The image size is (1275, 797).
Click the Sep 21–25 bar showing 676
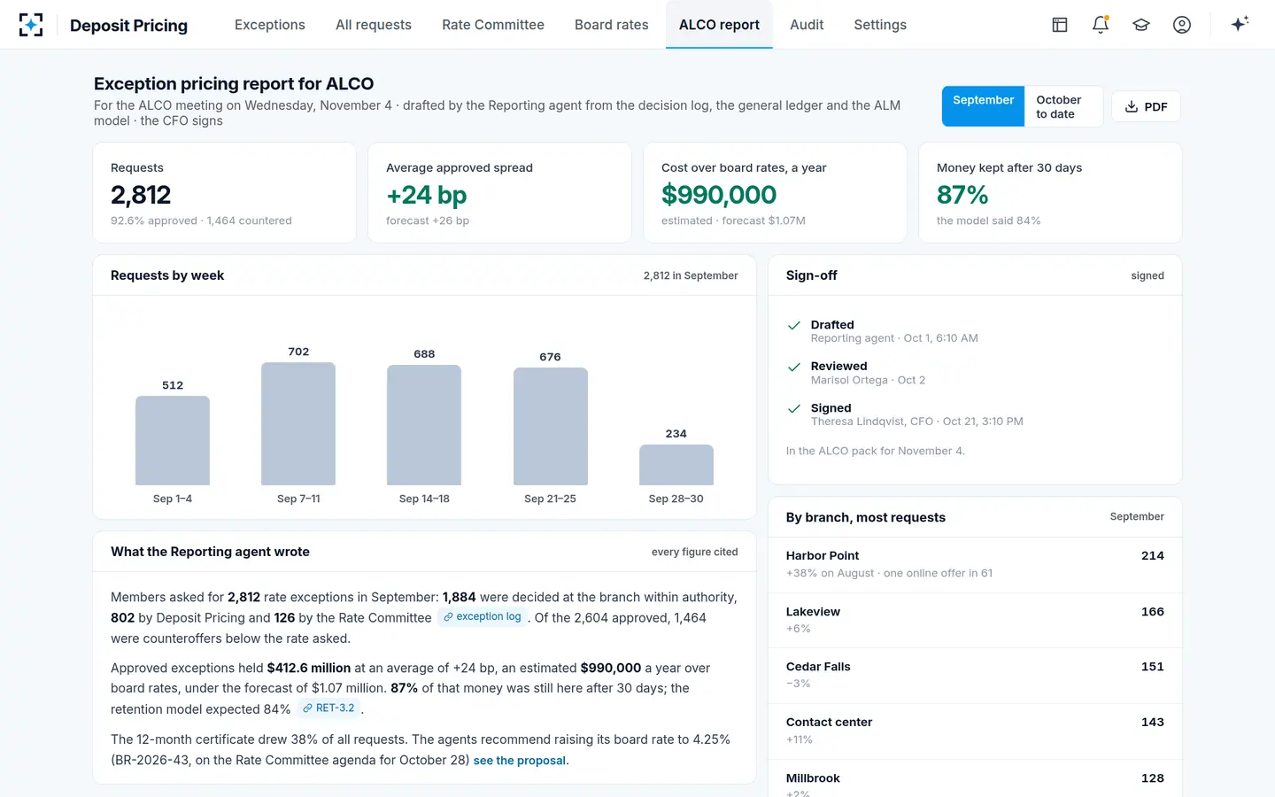click(551, 426)
